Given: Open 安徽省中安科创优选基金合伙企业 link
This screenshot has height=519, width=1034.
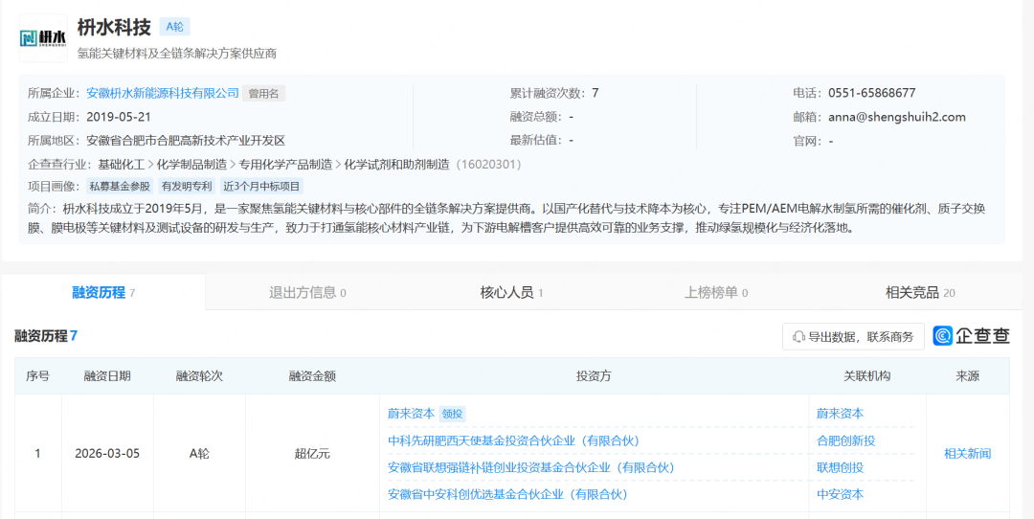Looking at the screenshot, I should [507, 494].
